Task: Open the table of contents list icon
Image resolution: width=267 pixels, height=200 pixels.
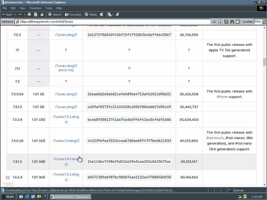Action: [8, 178]
